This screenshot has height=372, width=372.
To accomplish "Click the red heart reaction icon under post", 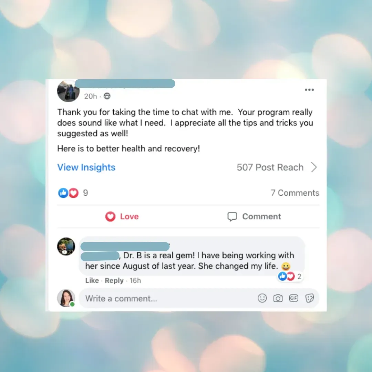I will pos(74,193).
